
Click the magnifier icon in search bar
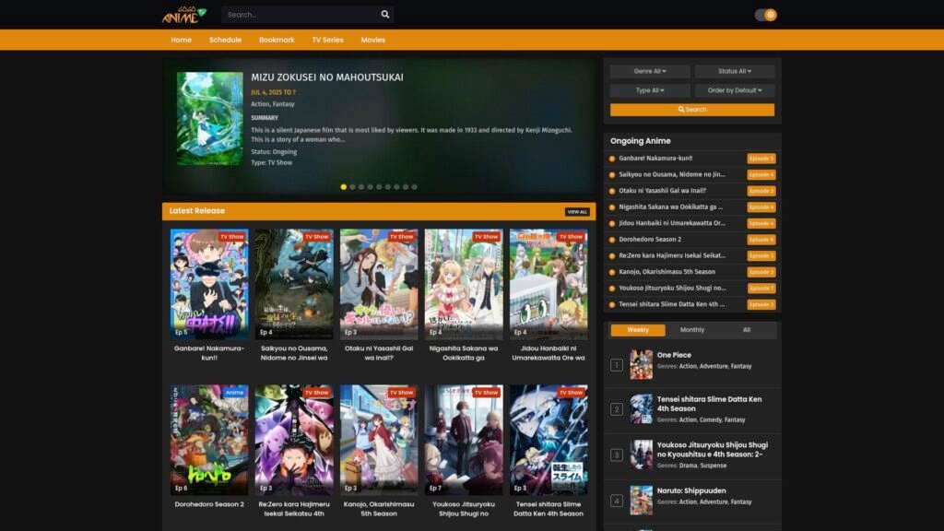click(385, 15)
